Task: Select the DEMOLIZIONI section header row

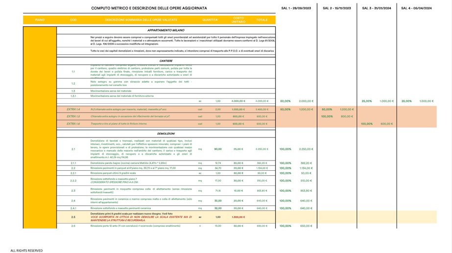Action: pyautogui.click(x=166, y=133)
